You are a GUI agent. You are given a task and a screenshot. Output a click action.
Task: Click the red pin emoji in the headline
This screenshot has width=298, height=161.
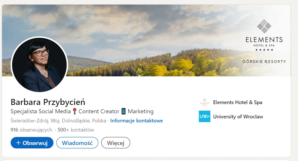point(75,112)
